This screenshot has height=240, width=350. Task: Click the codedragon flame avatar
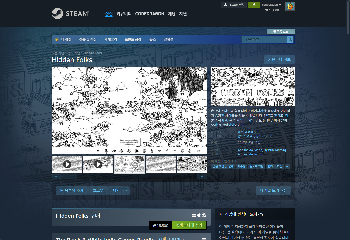click(x=290, y=6)
